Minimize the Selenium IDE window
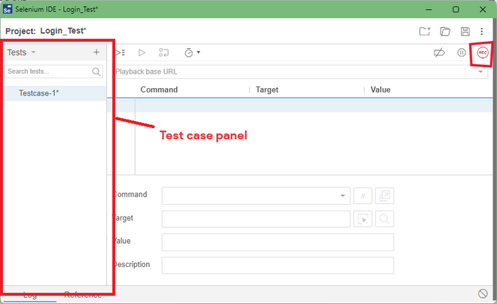 428,10
